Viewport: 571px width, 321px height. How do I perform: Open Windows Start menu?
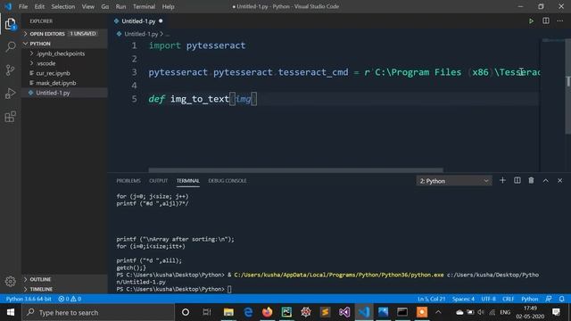(11, 312)
